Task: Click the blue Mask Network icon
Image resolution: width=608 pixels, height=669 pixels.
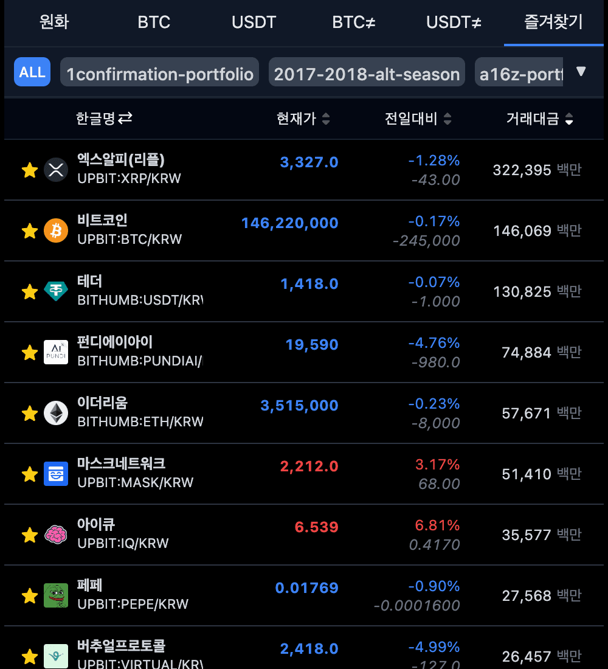Action: [56, 474]
